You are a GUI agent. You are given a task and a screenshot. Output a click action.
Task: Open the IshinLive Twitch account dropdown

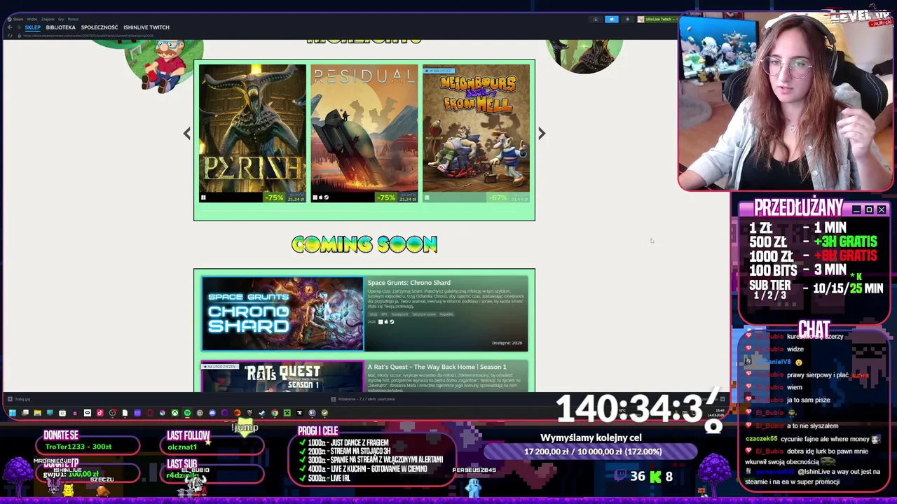coord(657,20)
